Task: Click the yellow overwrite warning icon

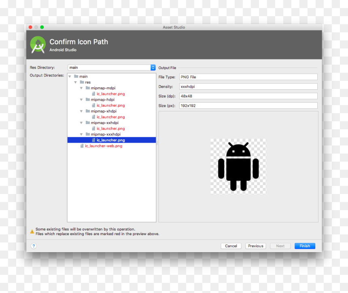Action: (32, 232)
